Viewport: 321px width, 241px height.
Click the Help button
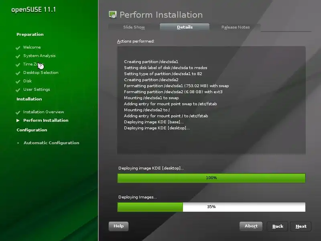tap(118, 226)
